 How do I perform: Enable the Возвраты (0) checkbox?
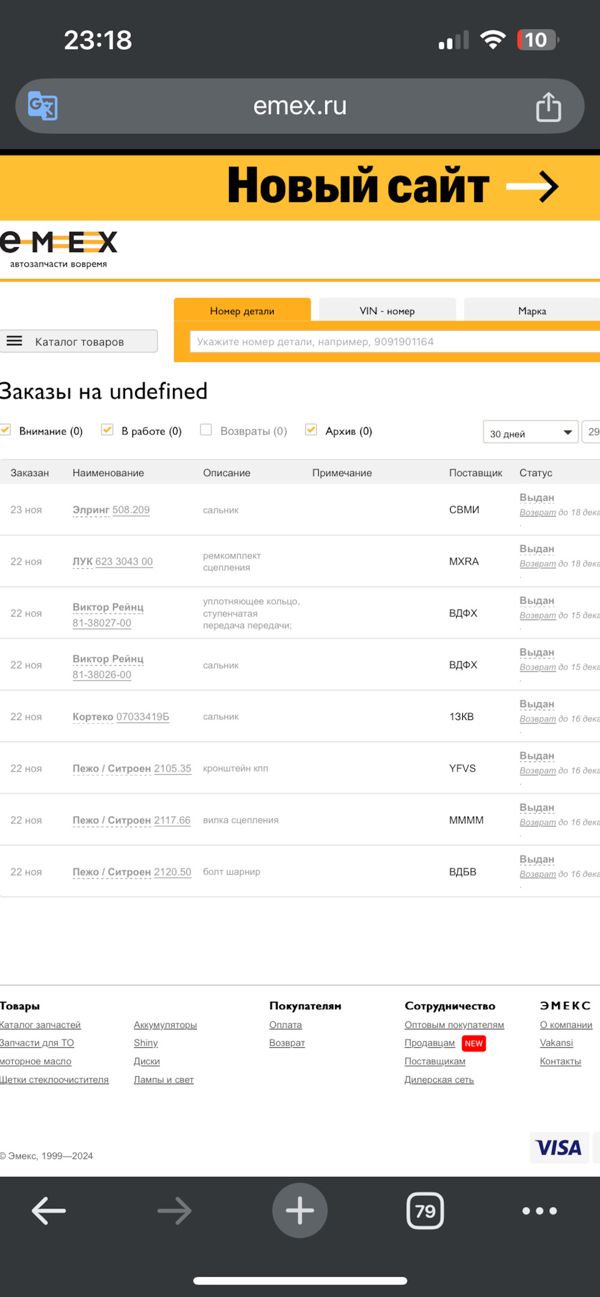206,430
